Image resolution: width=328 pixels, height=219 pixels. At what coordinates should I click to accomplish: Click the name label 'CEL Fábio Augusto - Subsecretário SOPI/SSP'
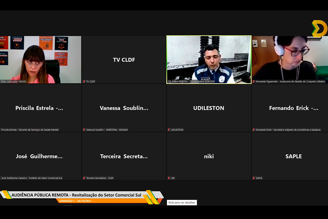click(191, 82)
